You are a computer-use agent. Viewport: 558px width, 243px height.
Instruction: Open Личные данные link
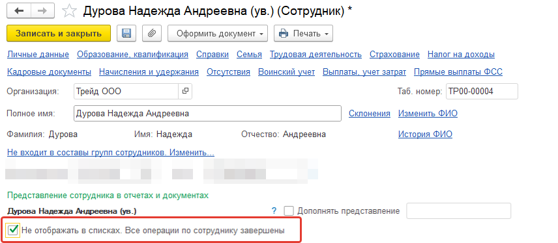(x=38, y=55)
